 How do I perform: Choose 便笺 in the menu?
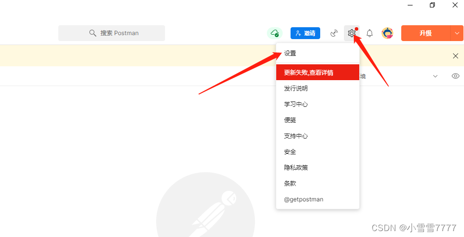[x=318, y=120]
